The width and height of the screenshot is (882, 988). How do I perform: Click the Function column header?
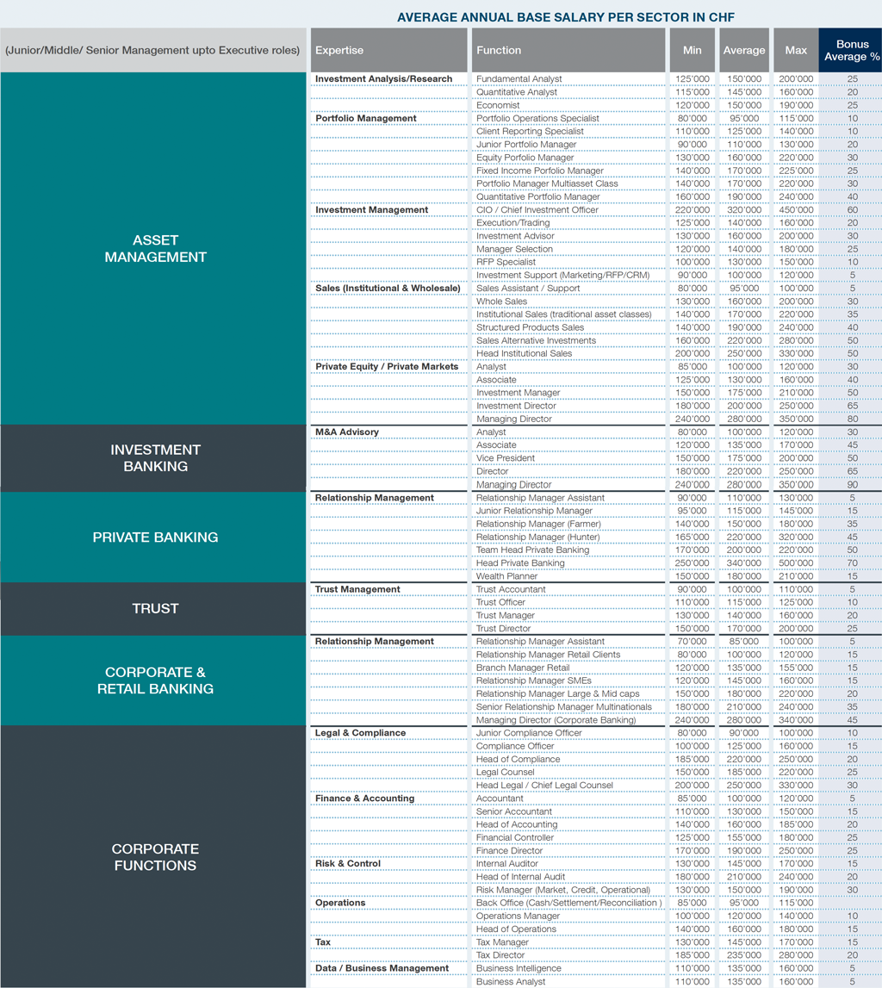pyautogui.click(x=568, y=50)
